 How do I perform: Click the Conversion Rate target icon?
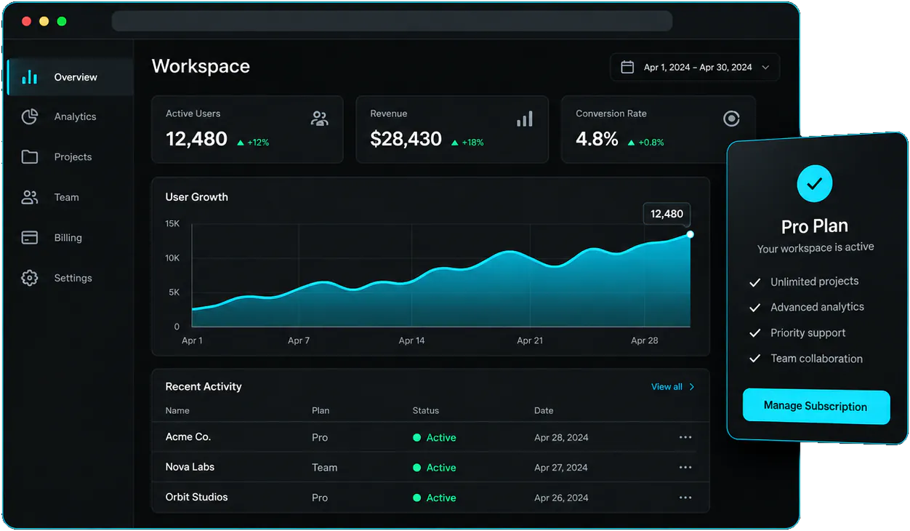pyautogui.click(x=731, y=119)
